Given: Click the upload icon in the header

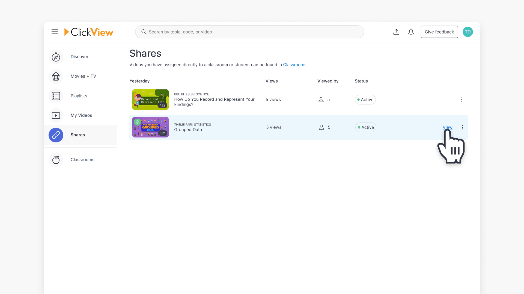Looking at the screenshot, I should (396, 32).
